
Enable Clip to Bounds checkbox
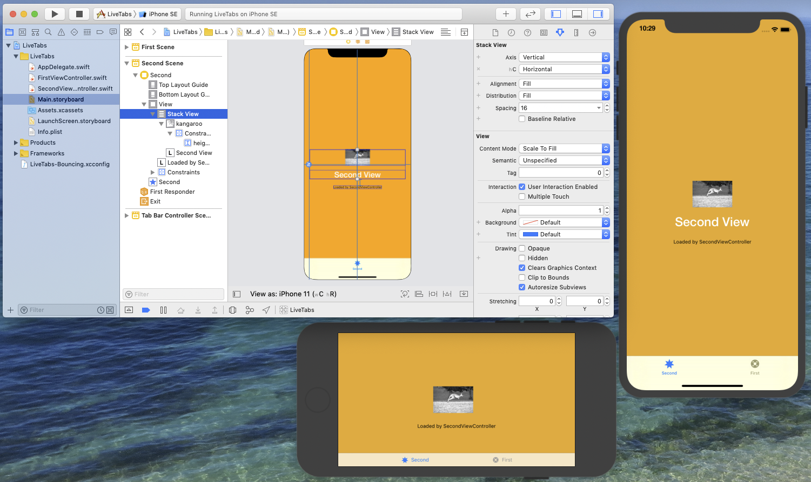coord(522,277)
